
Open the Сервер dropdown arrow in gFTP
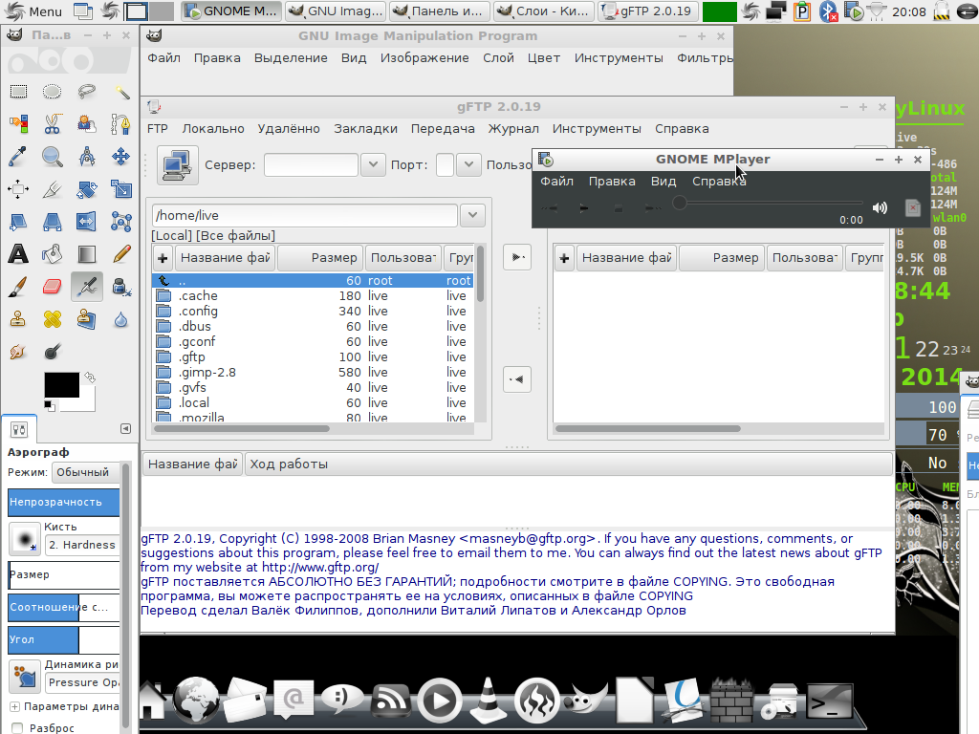click(x=373, y=164)
